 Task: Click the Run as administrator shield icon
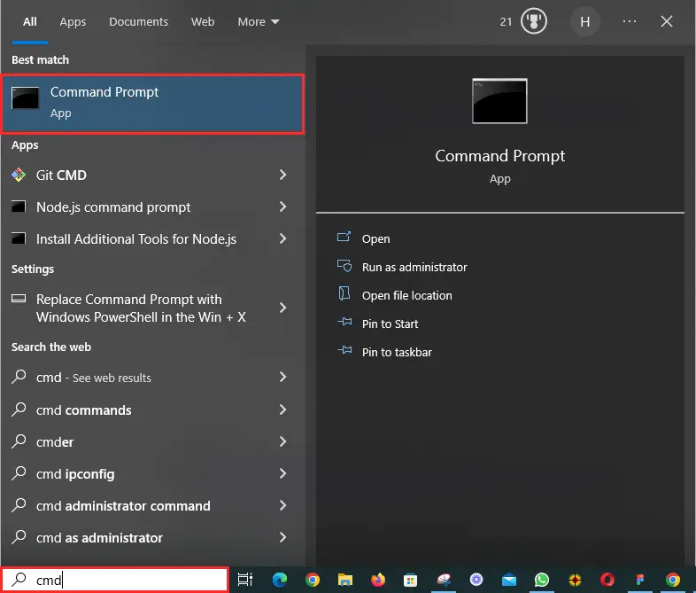tap(344, 266)
